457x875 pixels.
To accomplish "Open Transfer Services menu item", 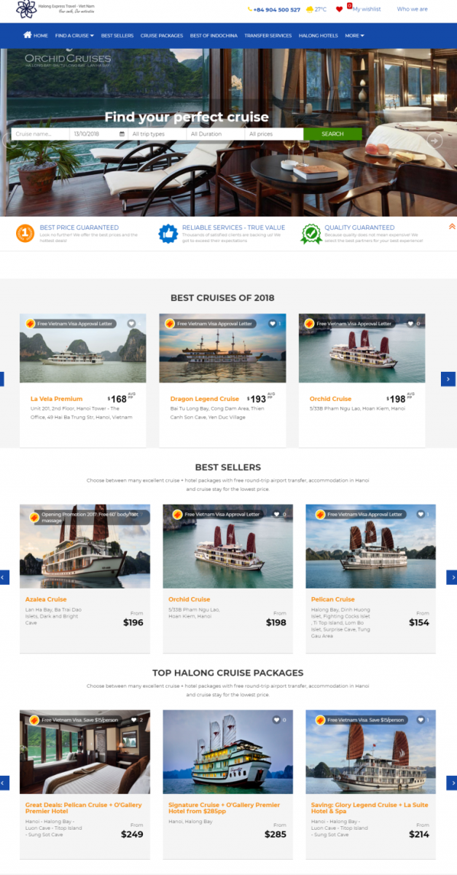I will coord(268,35).
